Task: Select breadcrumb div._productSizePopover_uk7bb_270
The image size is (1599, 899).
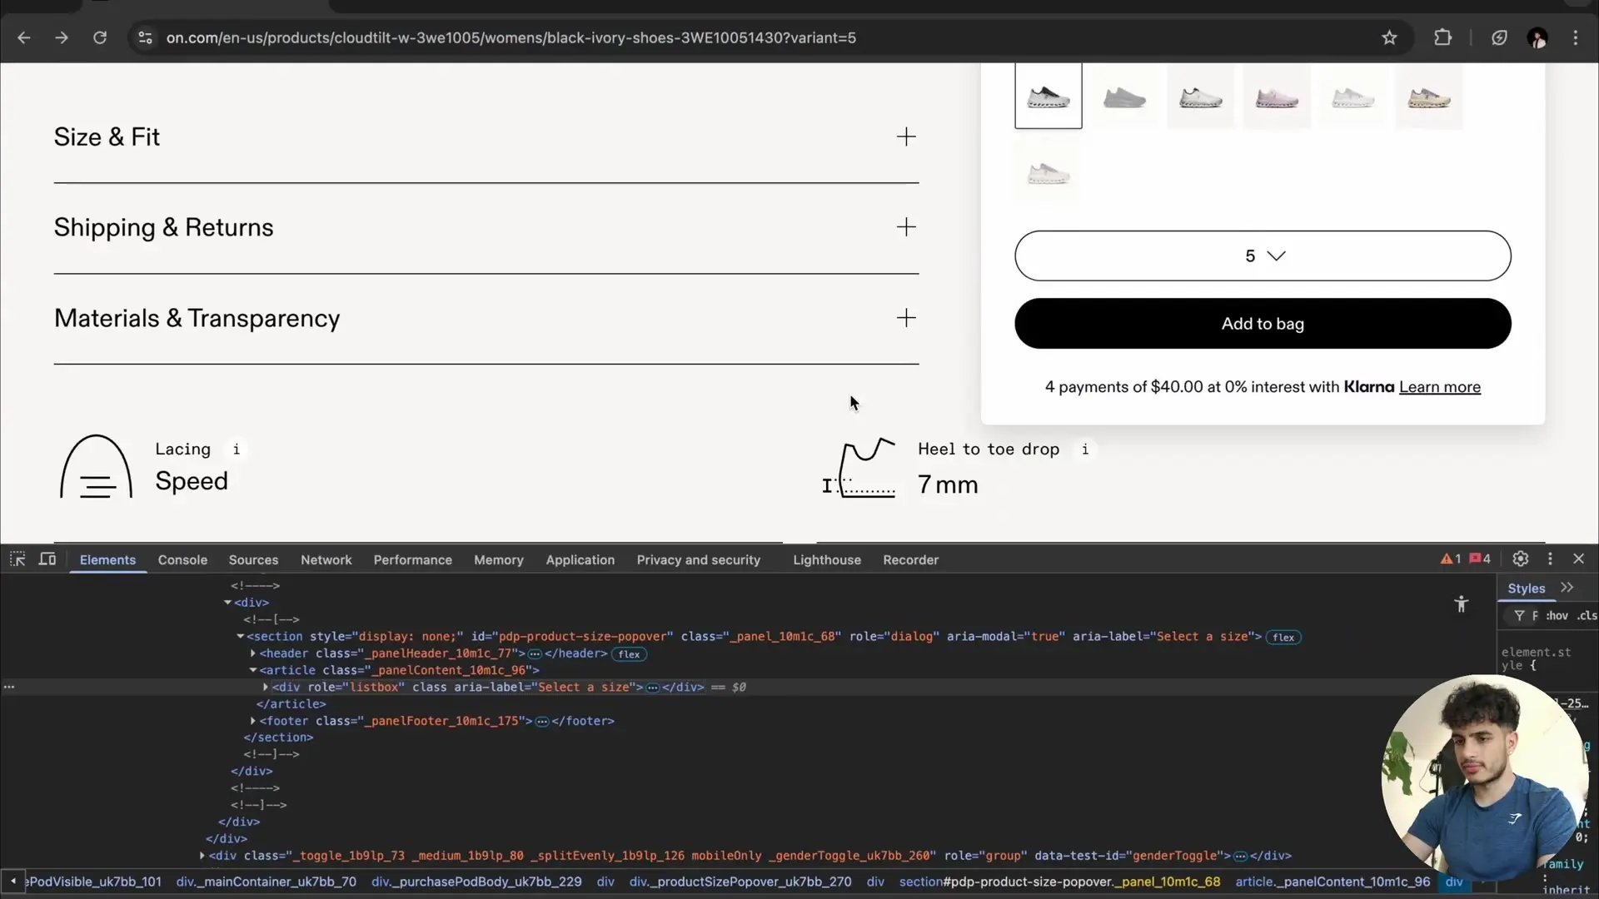Action: click(x=740, y=882)
